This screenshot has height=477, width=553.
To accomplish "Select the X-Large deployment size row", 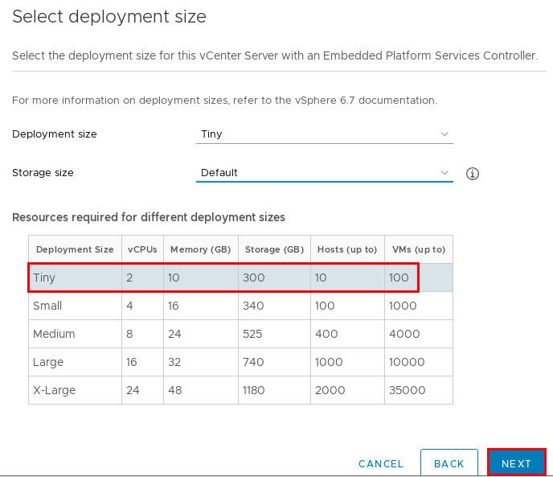I will 240,390.
